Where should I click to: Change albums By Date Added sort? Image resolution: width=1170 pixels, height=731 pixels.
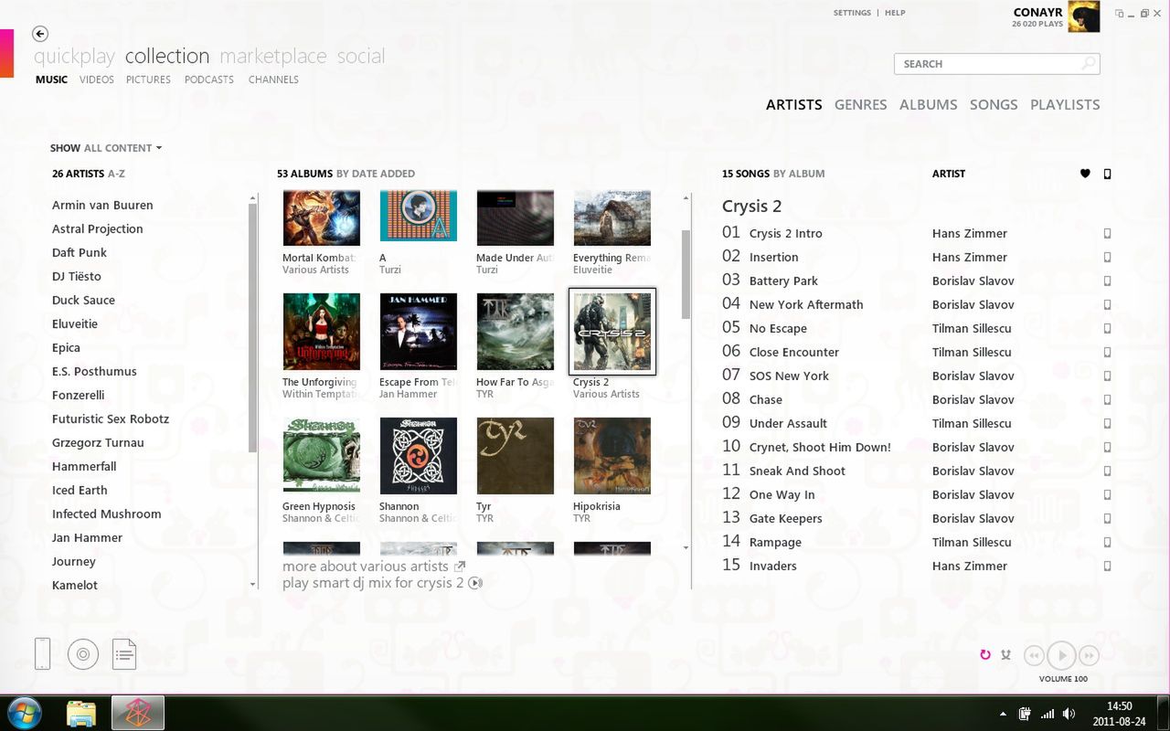[x=376, y=174]
